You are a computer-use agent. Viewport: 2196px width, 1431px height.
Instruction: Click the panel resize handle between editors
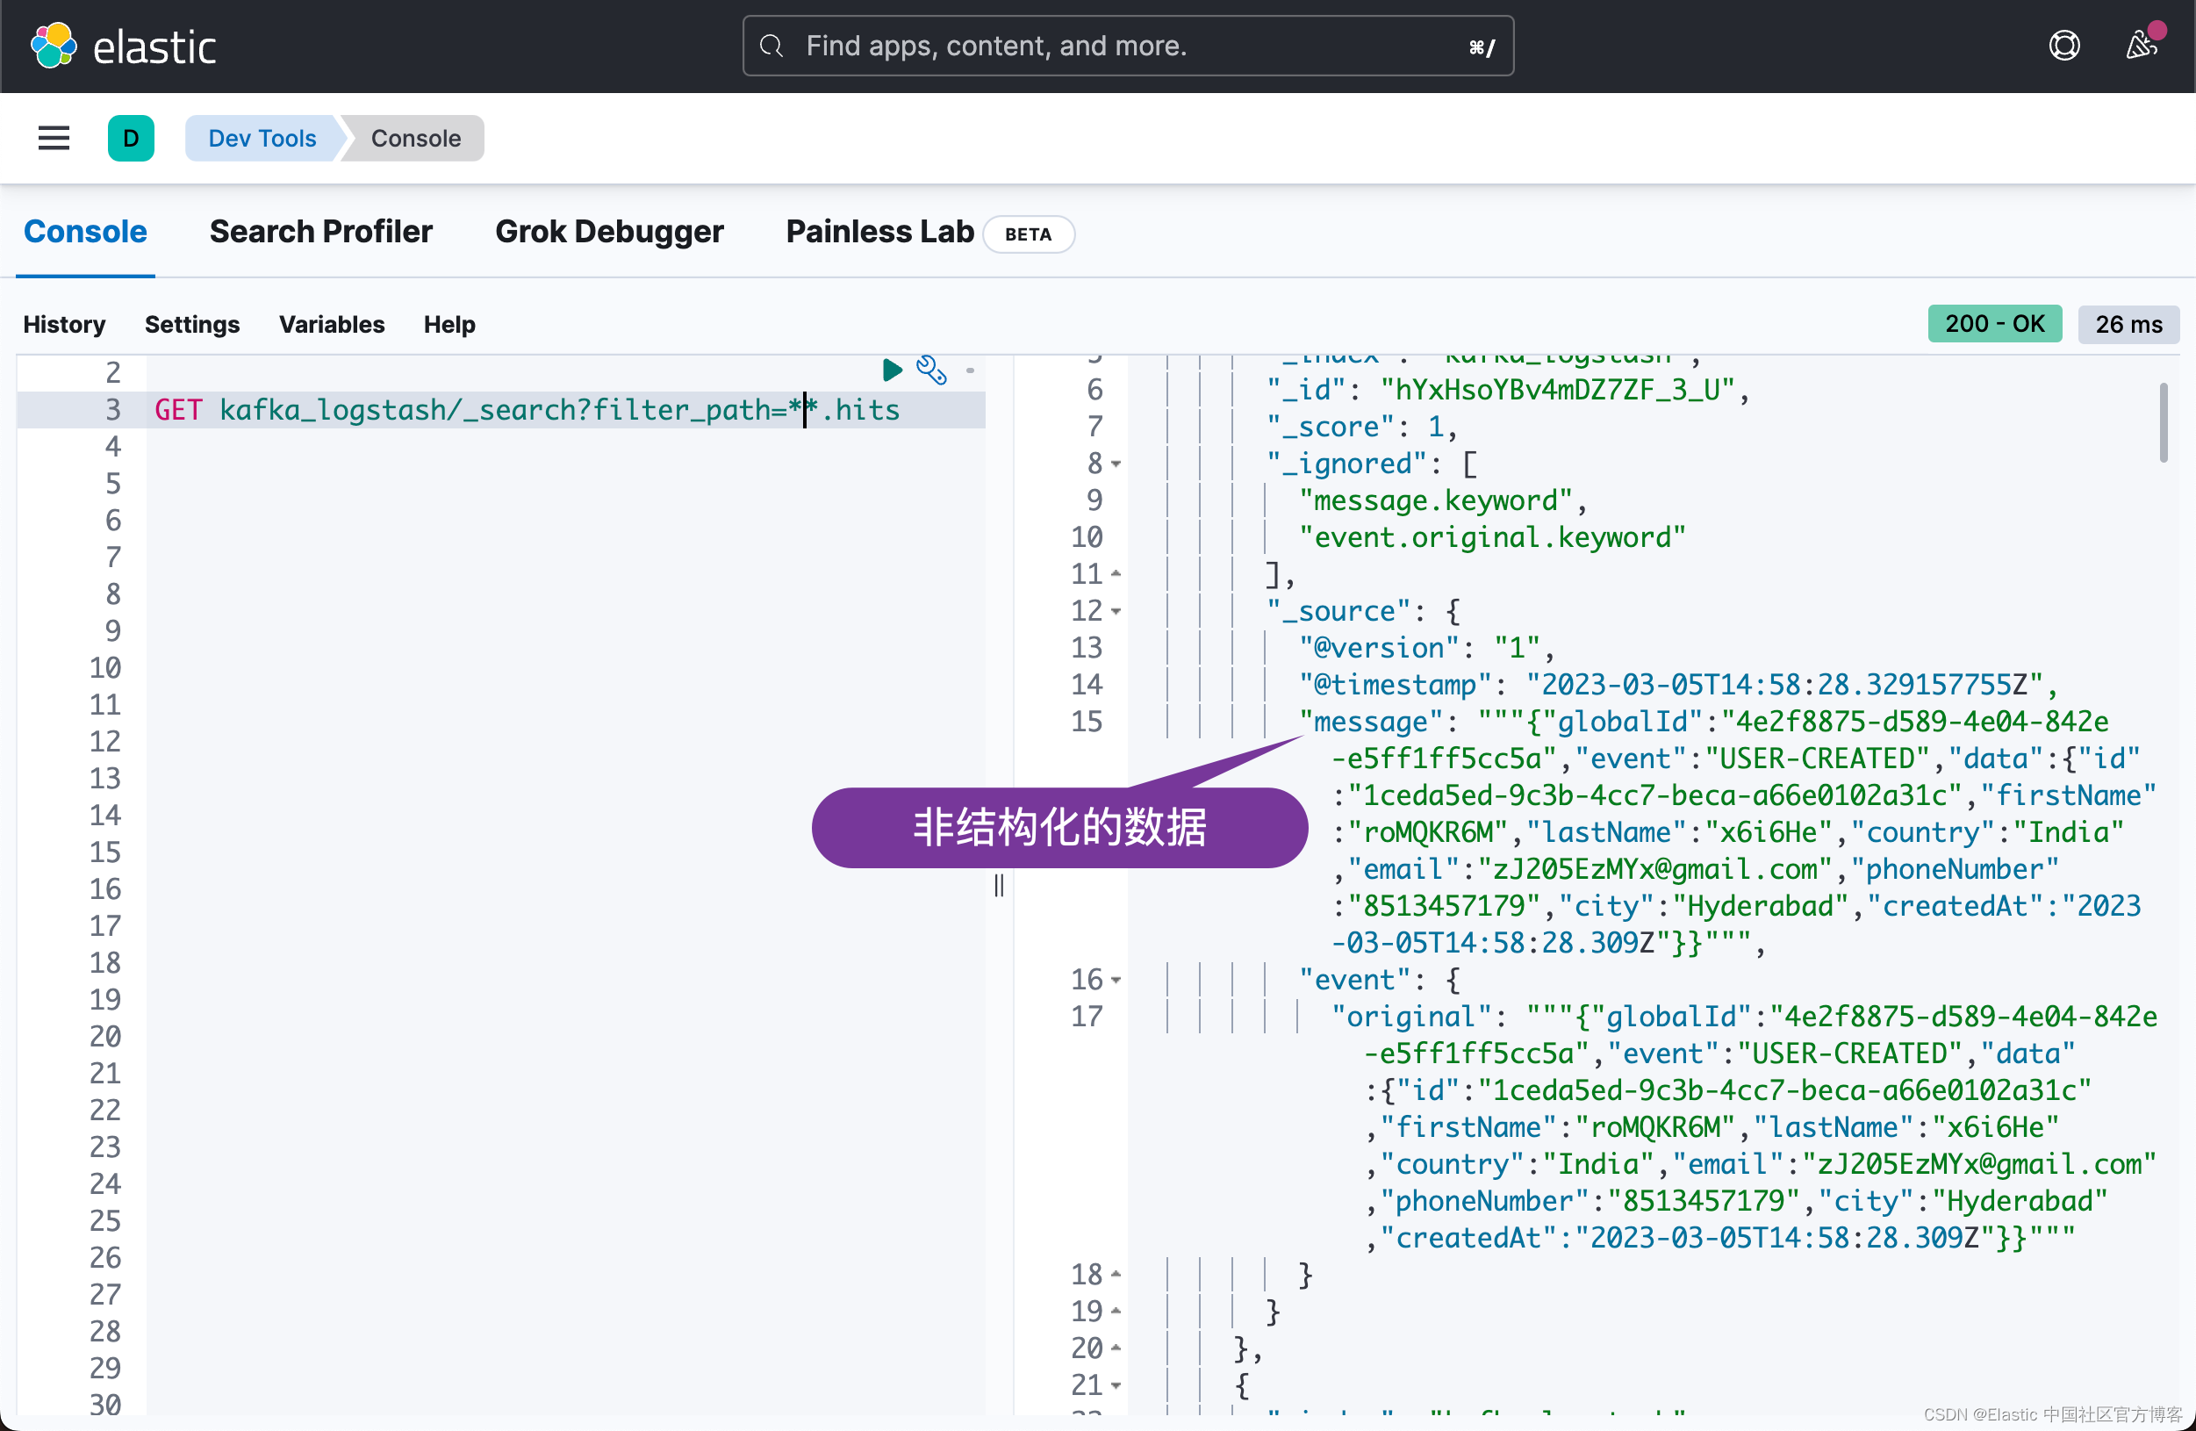tap(1000, 886)
